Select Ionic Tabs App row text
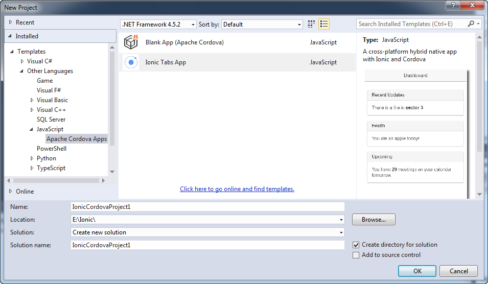Screen dimensions: 488x284 166,62
